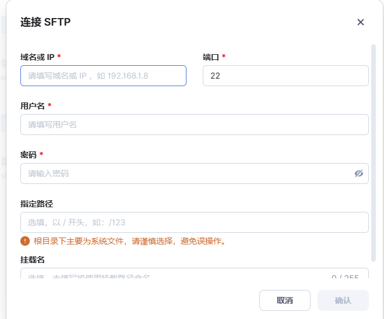Focus the 域名或 IP input field
Screen dimensions: 384x319
click(x=103, y=76)
